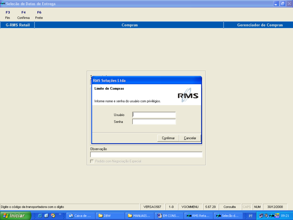The width and height of the screenshot is (293, 220).
Task: Switch to Seleção d... taskbar window
Action: point(228,216)
